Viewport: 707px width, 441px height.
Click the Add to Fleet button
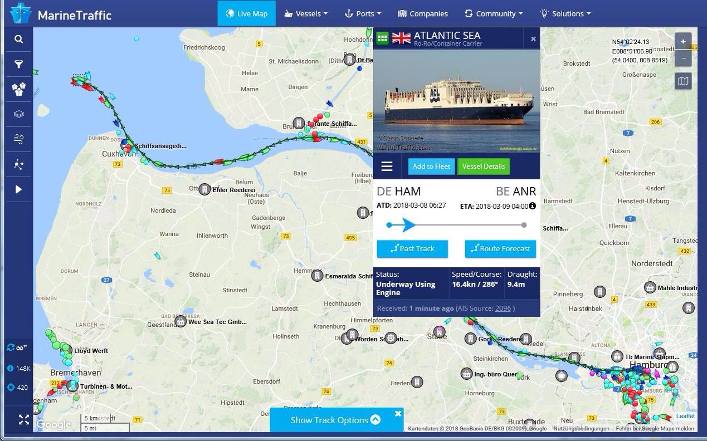[x=431, y=166]
